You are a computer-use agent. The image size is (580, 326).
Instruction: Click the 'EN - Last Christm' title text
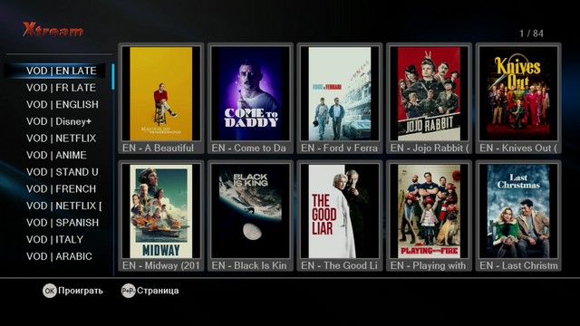click(x=518, y=265)
